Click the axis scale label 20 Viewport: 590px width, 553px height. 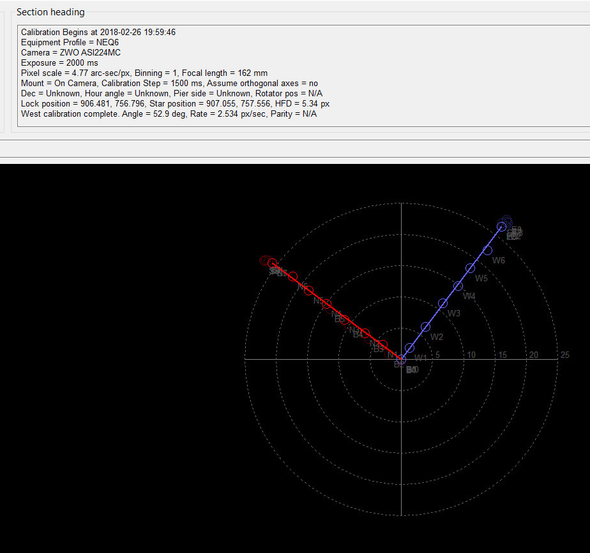[x=534, y=355]
